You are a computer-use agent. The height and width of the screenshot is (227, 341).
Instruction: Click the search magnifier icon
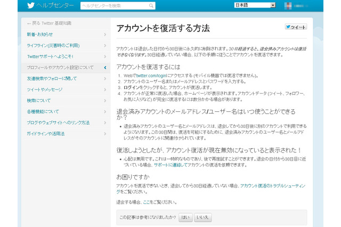(151, 6)
